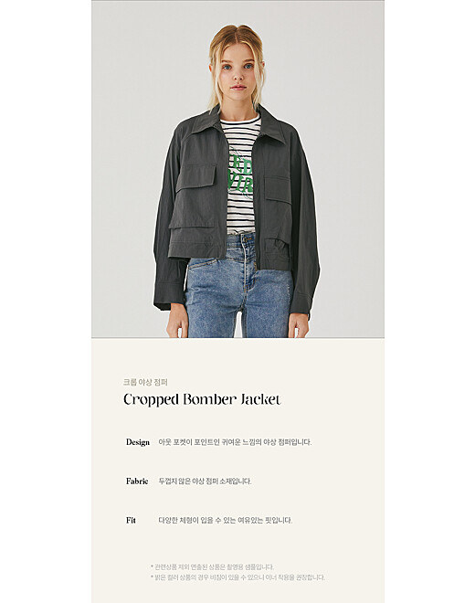This screenshot has height=603, width=475.
Task: Click the second footnote disclaimer line
Action: (x=237, y=577)
